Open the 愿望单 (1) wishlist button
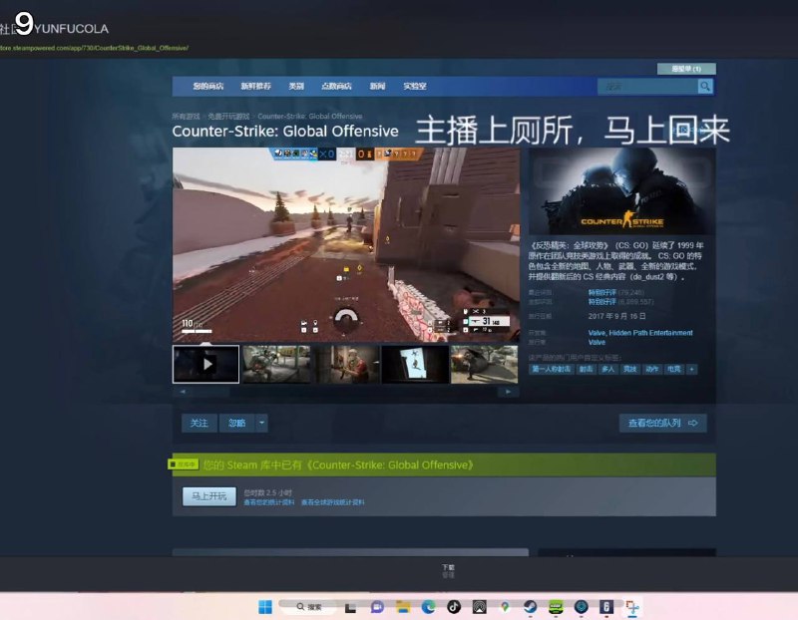798x620 pixels. [x=686, y=69]
